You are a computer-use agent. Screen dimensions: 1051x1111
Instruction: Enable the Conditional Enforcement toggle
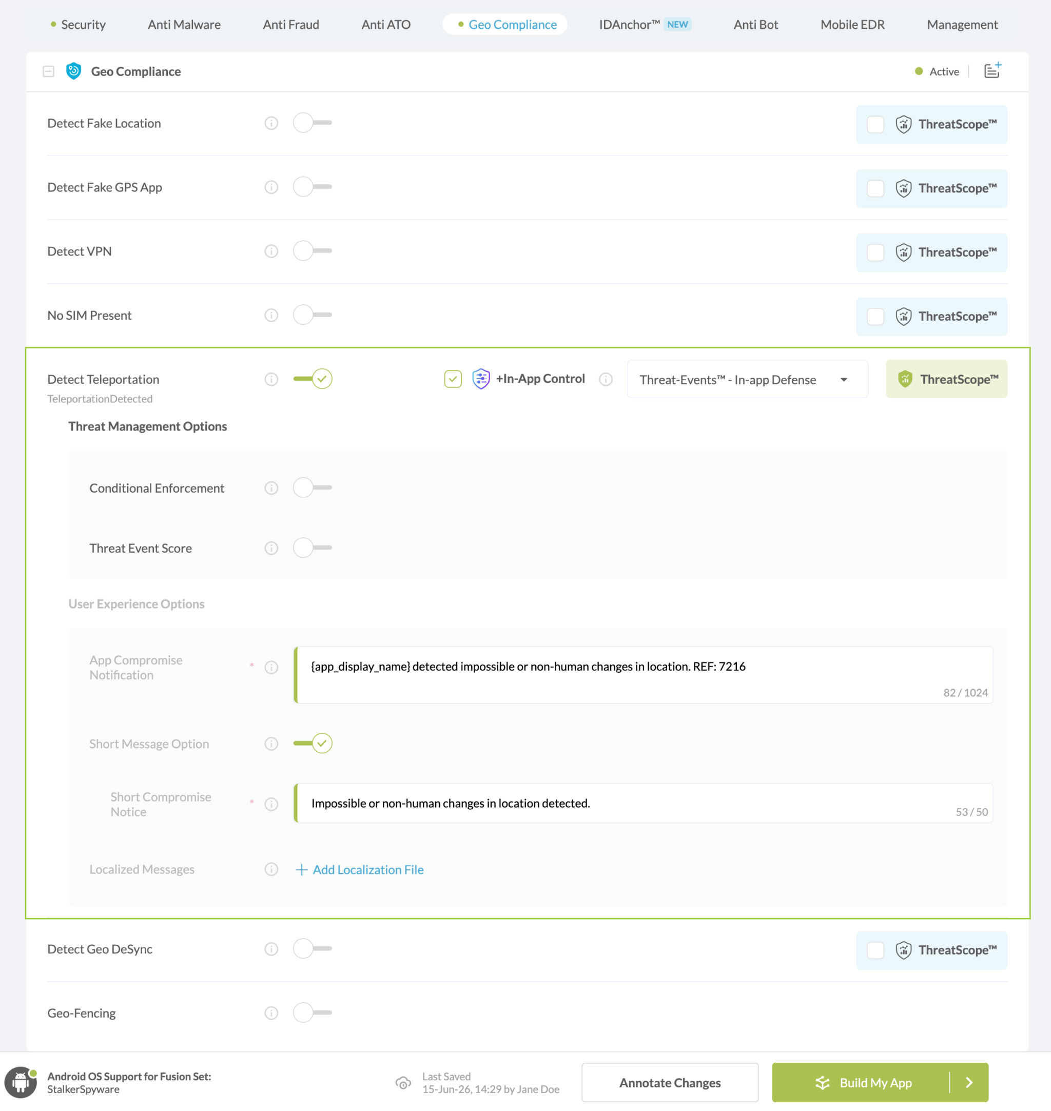pyautogui.click(x=313, y=488)
